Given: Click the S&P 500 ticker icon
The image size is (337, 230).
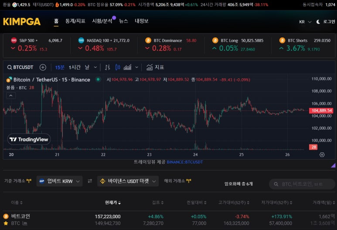Looking at the screenshot, I should click(14, 40).
